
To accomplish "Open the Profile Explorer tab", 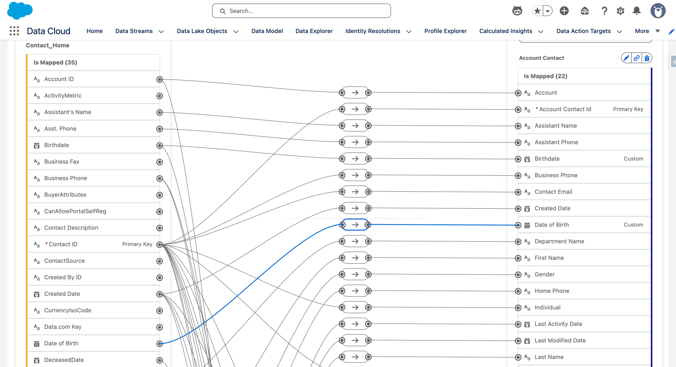I will tap(445, 31).
